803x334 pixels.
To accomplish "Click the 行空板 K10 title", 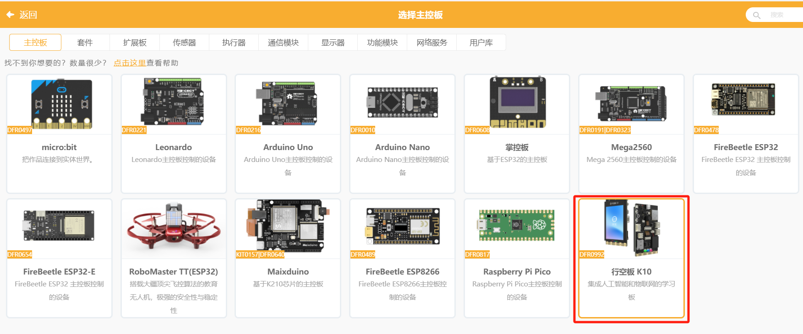I will coord(632,272).
